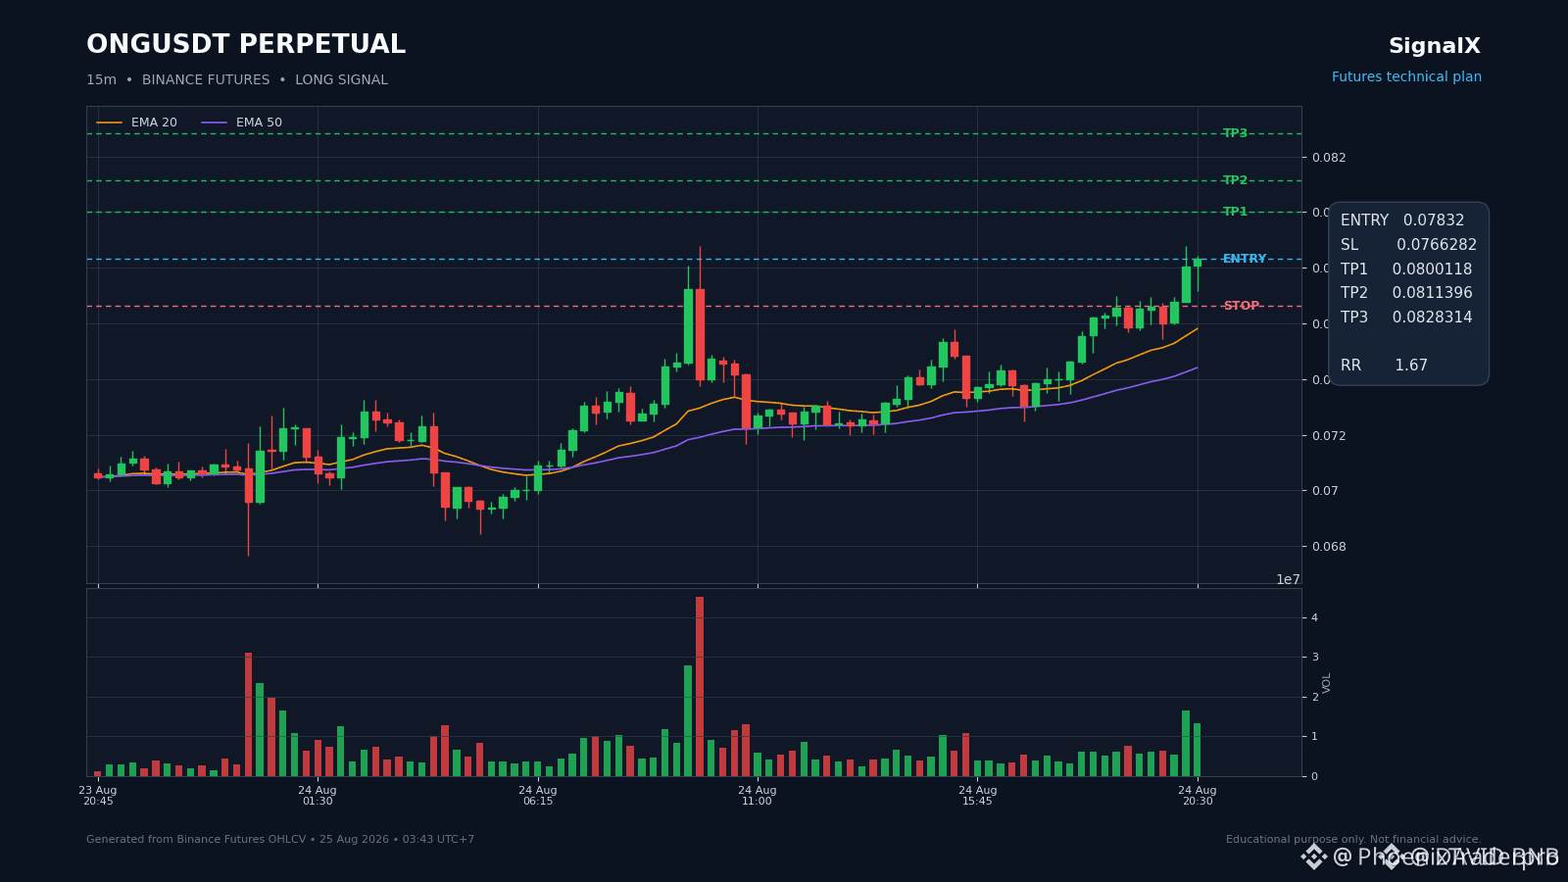
Task: Click the RR 1.67 row in the info box
Action: pos(1384,366)
